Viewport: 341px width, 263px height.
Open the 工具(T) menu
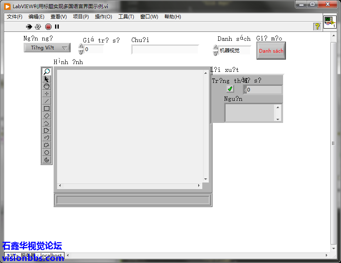[126, 17]
